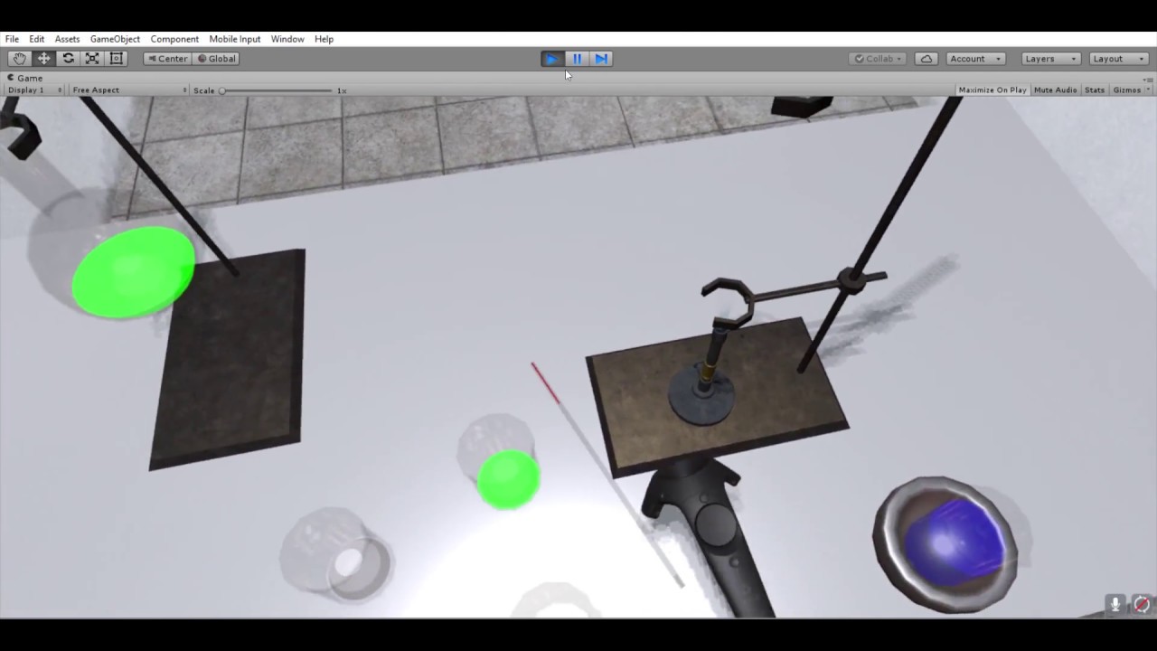This screenshot has width=1157, height=651.
Task: Toggle Global handle rotation button
Action: click(x=216, y=59)
